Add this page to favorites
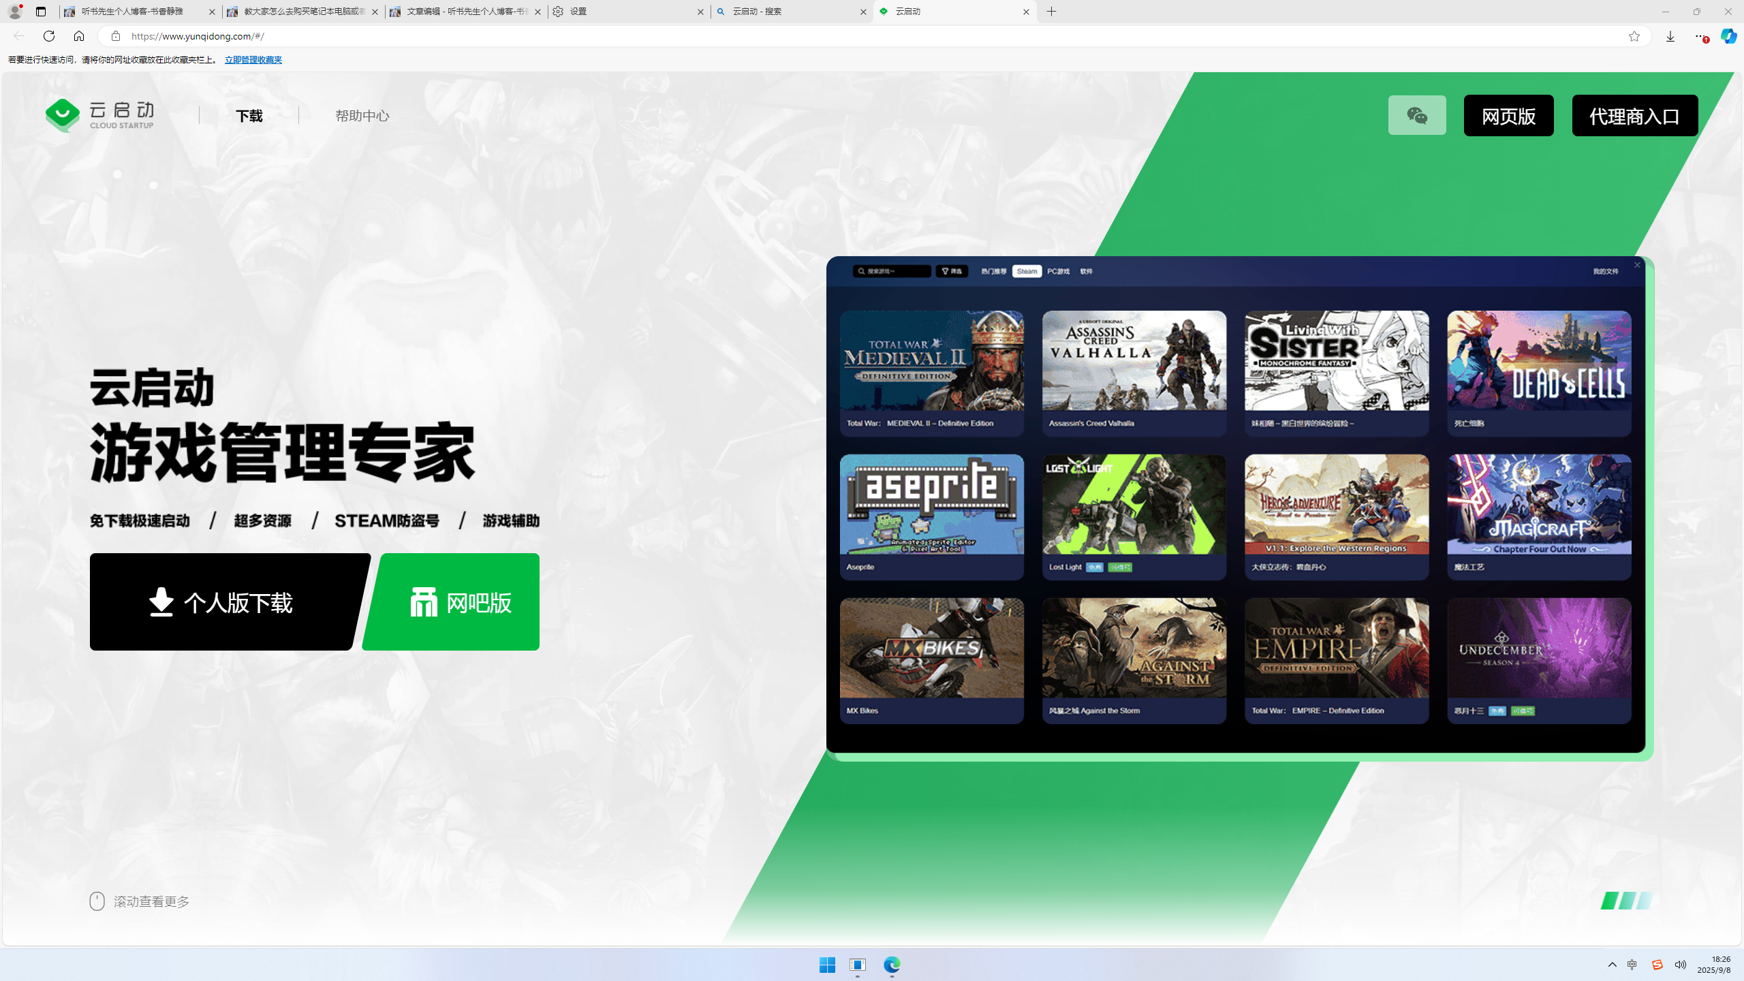The image size is (1744, 981). pos(1634,36)
